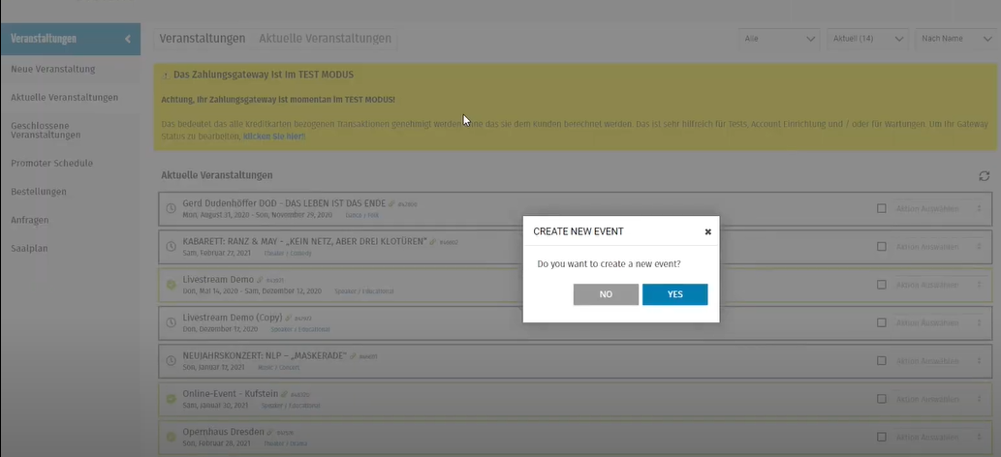The width and height of the screenshot is (1001, 457).
Task: Click green check icon for Online-Event - Kufstein
Action: pos(172,398)
